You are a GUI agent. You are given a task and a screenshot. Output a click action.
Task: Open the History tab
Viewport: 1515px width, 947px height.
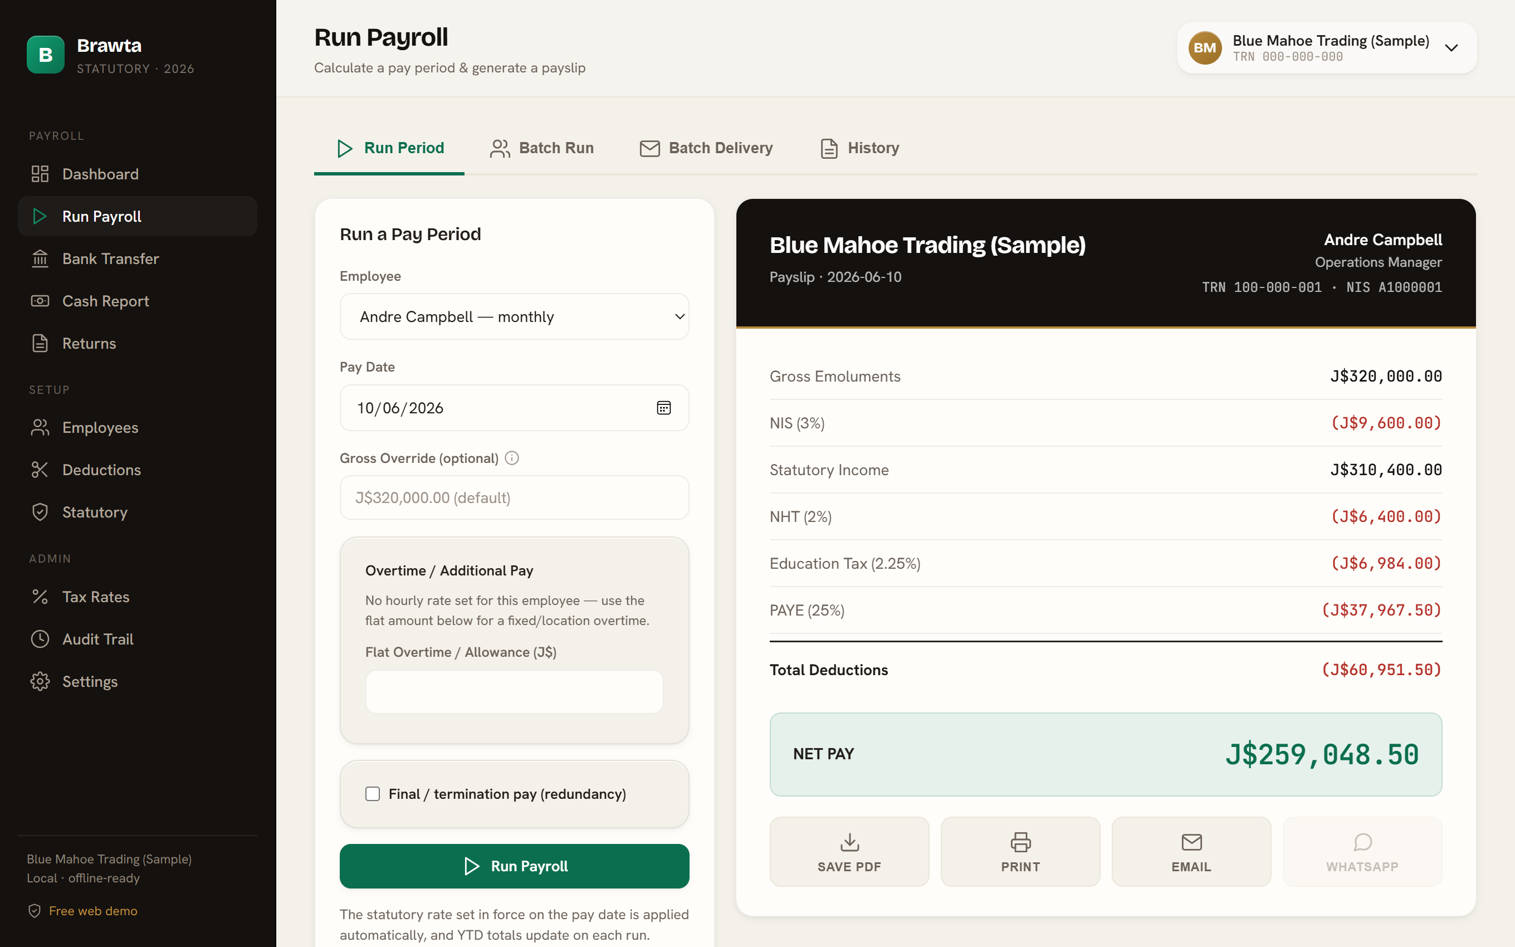pos(859,148)
